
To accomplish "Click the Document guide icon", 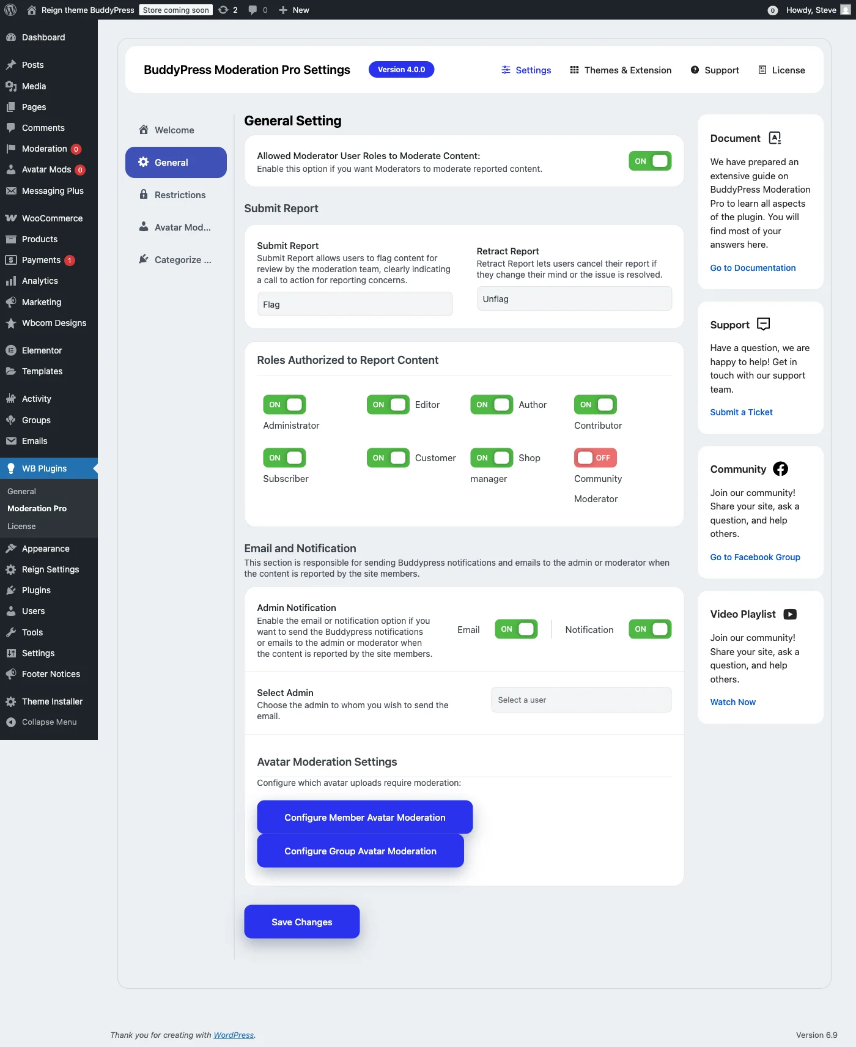I will click(775, 138).
